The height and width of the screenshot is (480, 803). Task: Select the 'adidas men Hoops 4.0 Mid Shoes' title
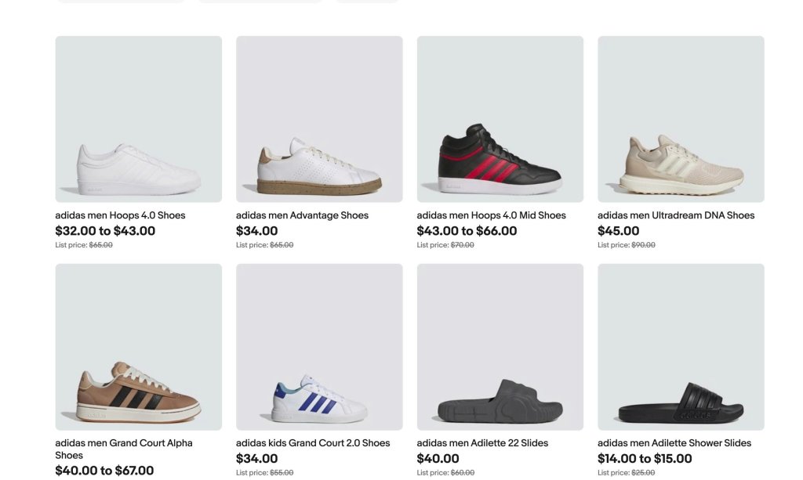point(491,215)
